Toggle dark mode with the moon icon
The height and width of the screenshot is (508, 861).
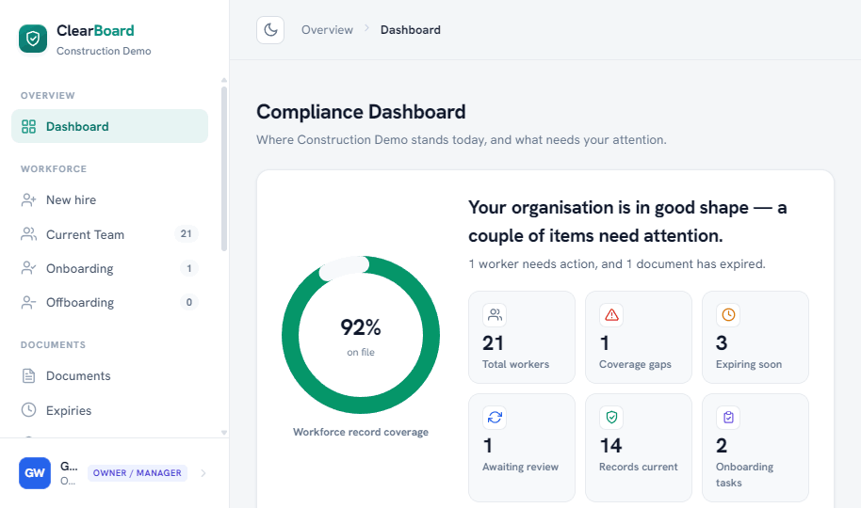(270, 29)
